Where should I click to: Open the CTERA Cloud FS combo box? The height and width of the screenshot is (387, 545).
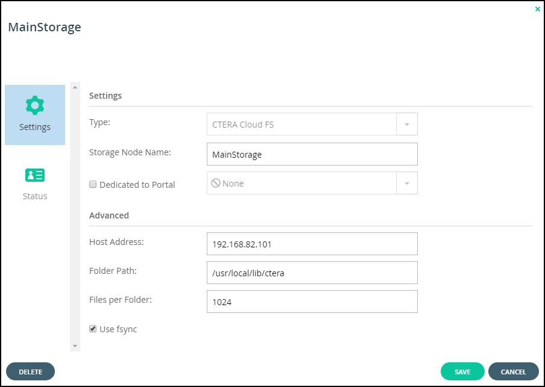tap(312, 124)
